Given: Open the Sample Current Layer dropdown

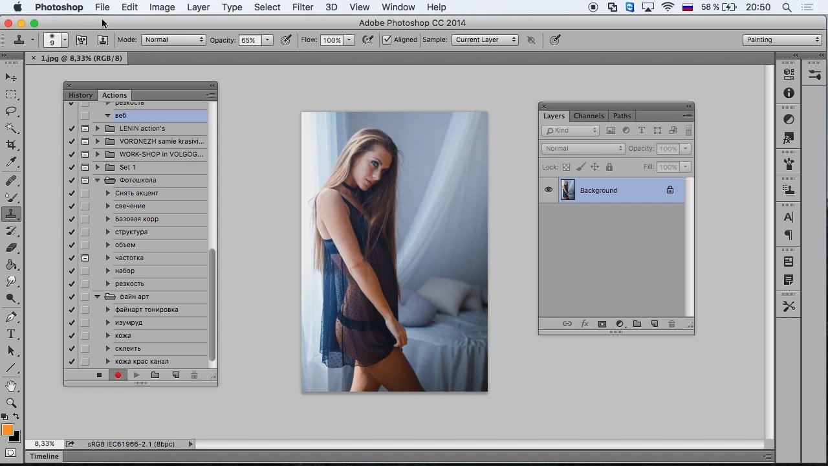Looking at the screenshot, I should click(x=485, y=40).
